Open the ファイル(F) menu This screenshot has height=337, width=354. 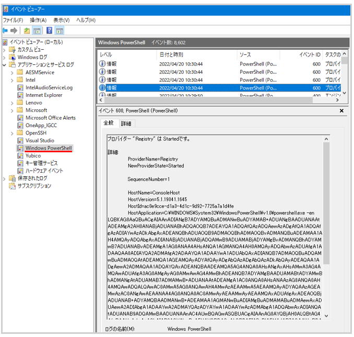(x=13, y=20)
